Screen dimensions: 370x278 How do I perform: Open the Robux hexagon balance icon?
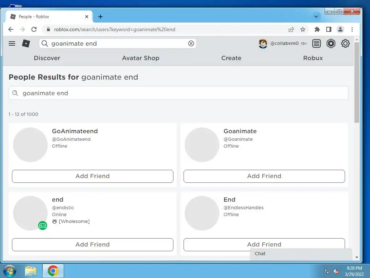click(x=331, y=43)
